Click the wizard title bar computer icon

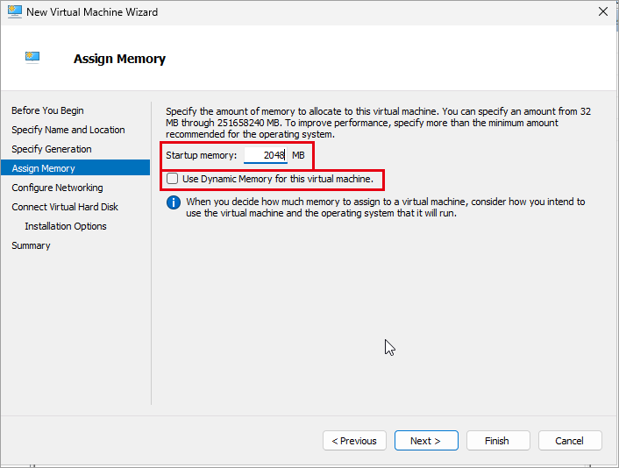pyautogui.click(x=15, y=11)
